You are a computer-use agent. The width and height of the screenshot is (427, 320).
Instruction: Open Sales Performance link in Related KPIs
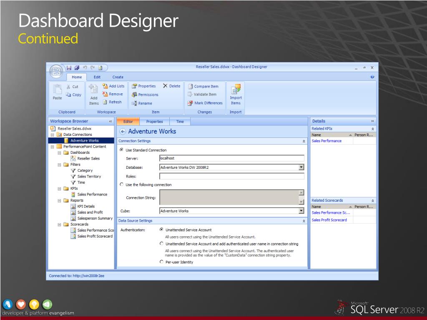coord(327,141)
